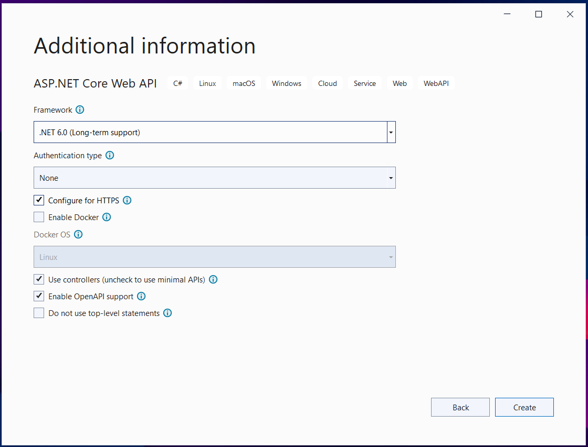The width and height of the screenshot is (588, 447).
Task: Check Do not use top-level statements
Action: [x=39, y=313]
